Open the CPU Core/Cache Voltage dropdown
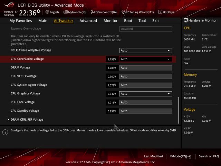This screenshot has width=221, height=166. [x=146, y=59]
